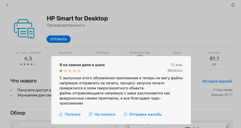
Task: Click the ЯЗЫК column header
Action: [177, 53]
